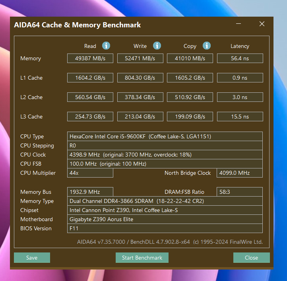Click the CPU Type field HexaCore Intel Core i5-9600KF

click(x=165, y=136)
